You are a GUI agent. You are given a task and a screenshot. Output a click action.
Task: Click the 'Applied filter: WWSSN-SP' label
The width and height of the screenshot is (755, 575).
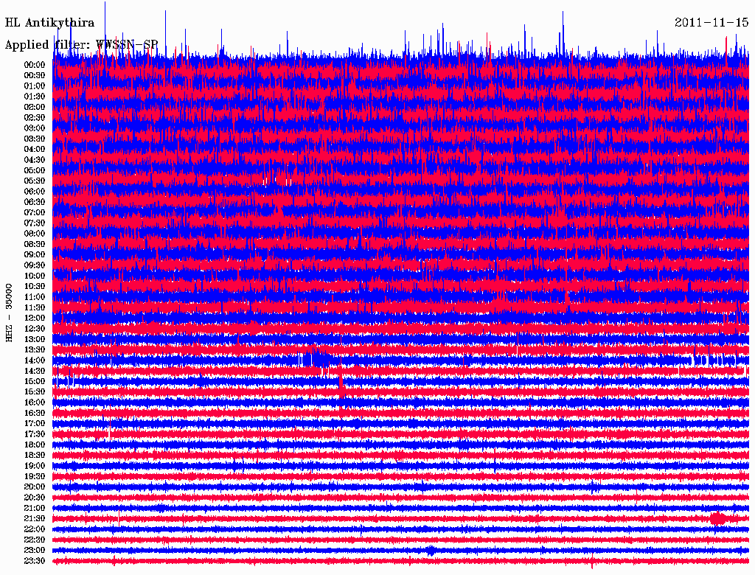point(81,45)
